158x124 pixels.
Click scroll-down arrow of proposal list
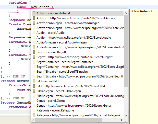pos(126,116)
